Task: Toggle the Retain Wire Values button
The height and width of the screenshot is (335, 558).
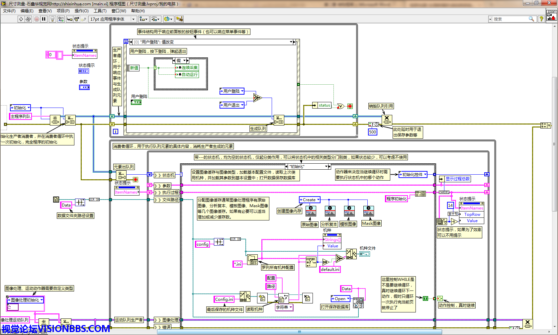Action: click(61, 19)
